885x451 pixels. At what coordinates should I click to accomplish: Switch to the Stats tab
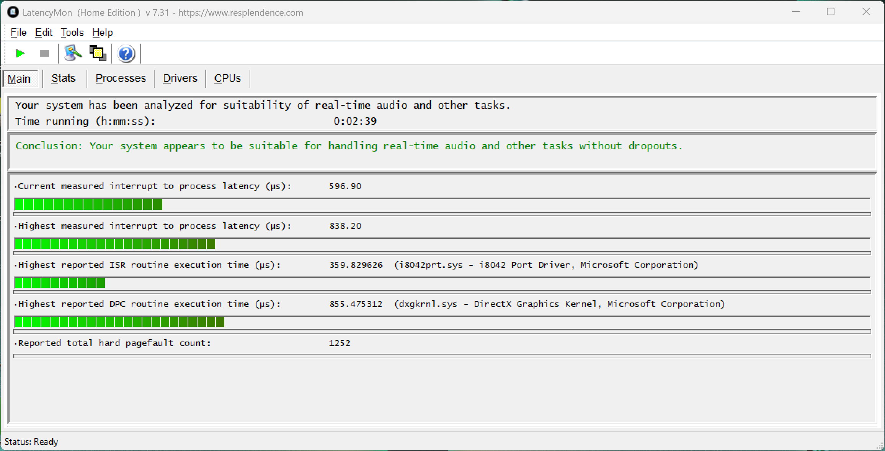point(64,78)
